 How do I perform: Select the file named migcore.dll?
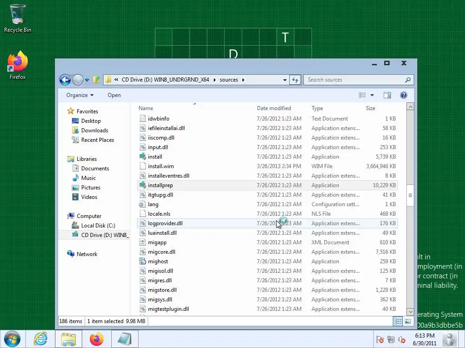162,252
